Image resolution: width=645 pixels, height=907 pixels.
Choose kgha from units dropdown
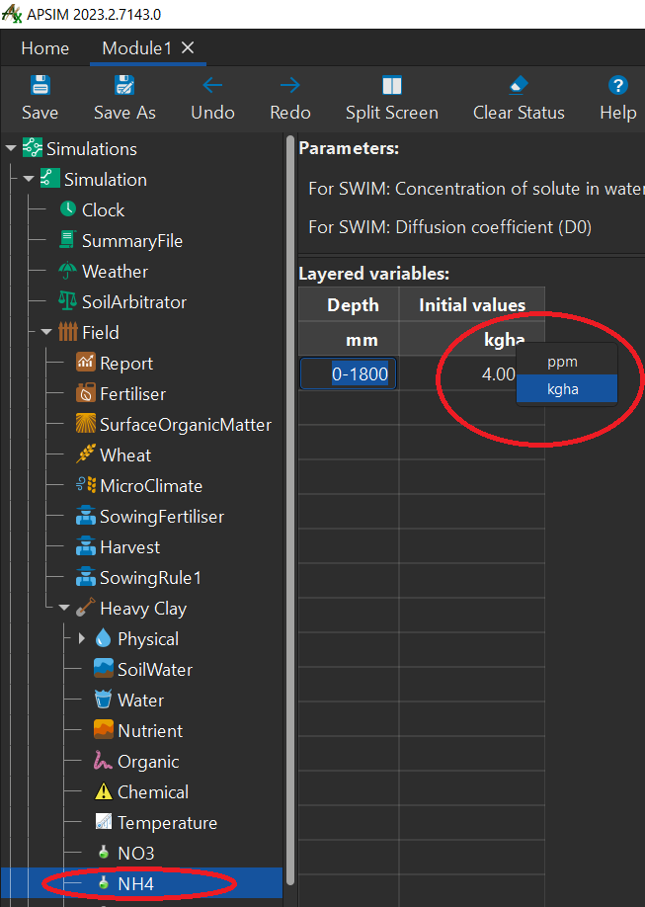566,388
